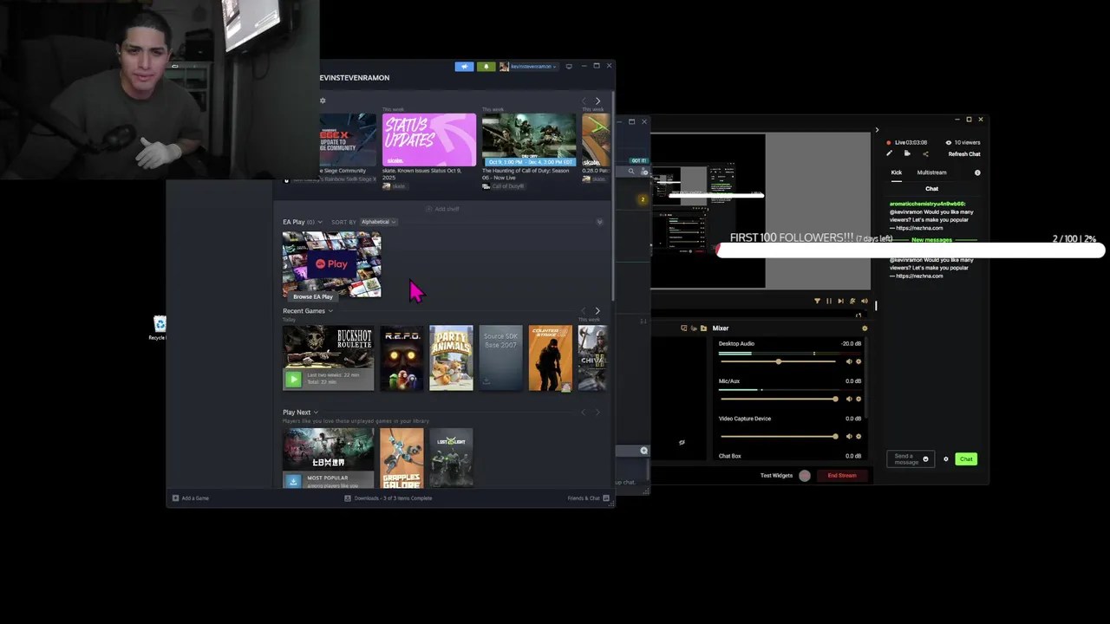Open Steam Big Picture monitor icon
The image size is (1110, 624).
569,67
